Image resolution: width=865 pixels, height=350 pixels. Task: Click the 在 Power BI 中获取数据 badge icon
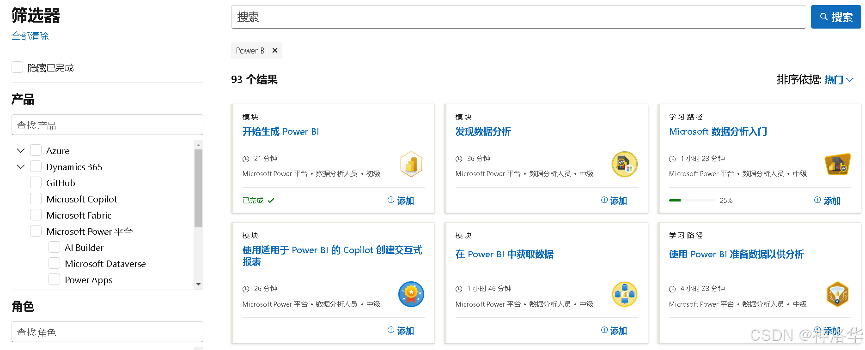(624, 294)
